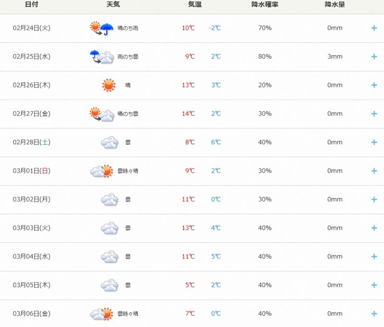Viewport: 384px width, 327px height.
Task: Click the 02月28日(土) date text
Action: click(32, 142)
